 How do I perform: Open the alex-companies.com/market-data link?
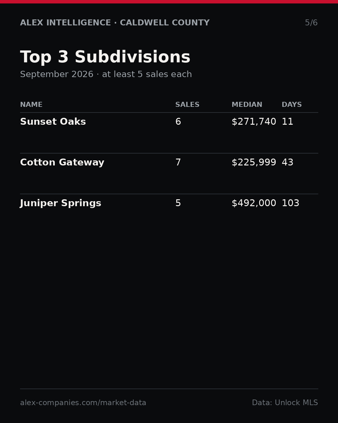(83, 403)
